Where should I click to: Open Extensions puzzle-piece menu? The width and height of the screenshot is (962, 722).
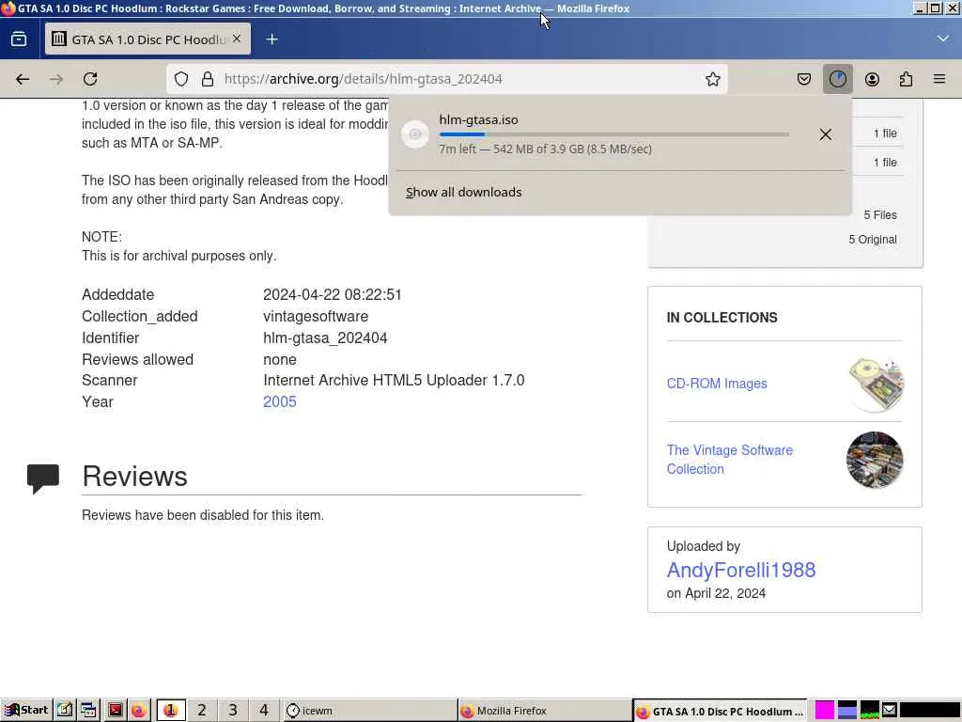point(906,79)
